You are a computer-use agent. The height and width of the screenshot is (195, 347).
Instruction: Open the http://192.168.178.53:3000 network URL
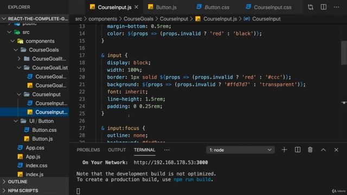click(171, 162)
